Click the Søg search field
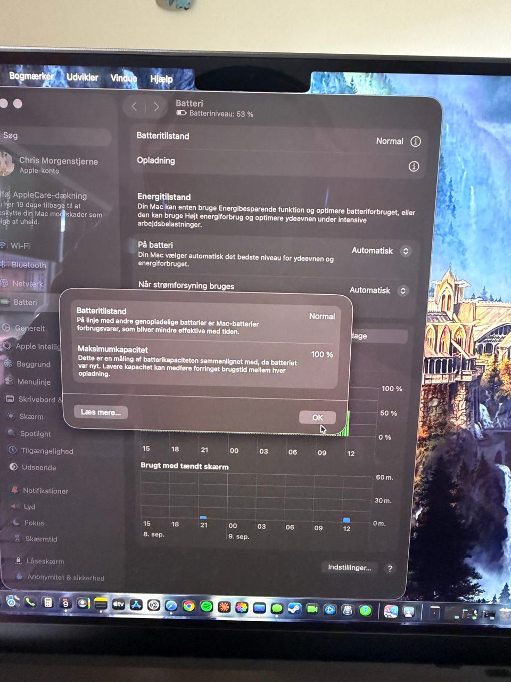The height and width of the screenshot is (682, 511). [55, 136]
